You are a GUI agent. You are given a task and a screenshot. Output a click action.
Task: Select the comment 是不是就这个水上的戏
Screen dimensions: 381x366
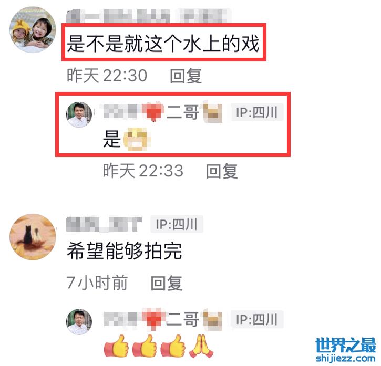pos(163,43)
